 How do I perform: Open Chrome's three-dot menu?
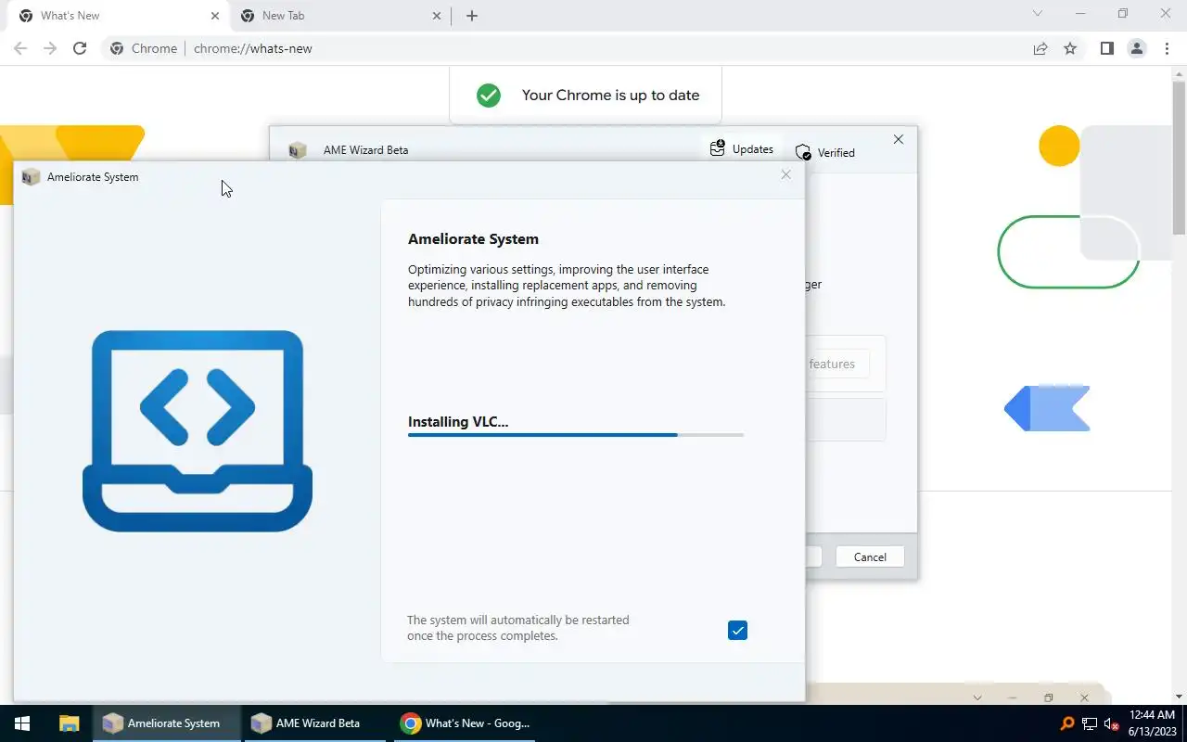[x=1166, y=48]
